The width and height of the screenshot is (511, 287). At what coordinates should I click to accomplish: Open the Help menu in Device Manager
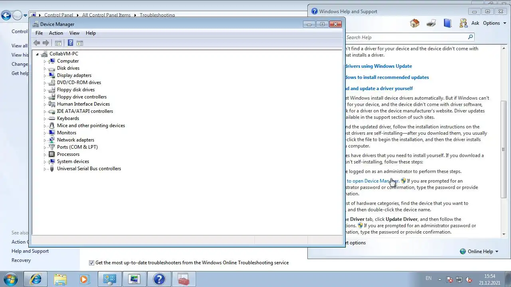[x=91, y=33]
